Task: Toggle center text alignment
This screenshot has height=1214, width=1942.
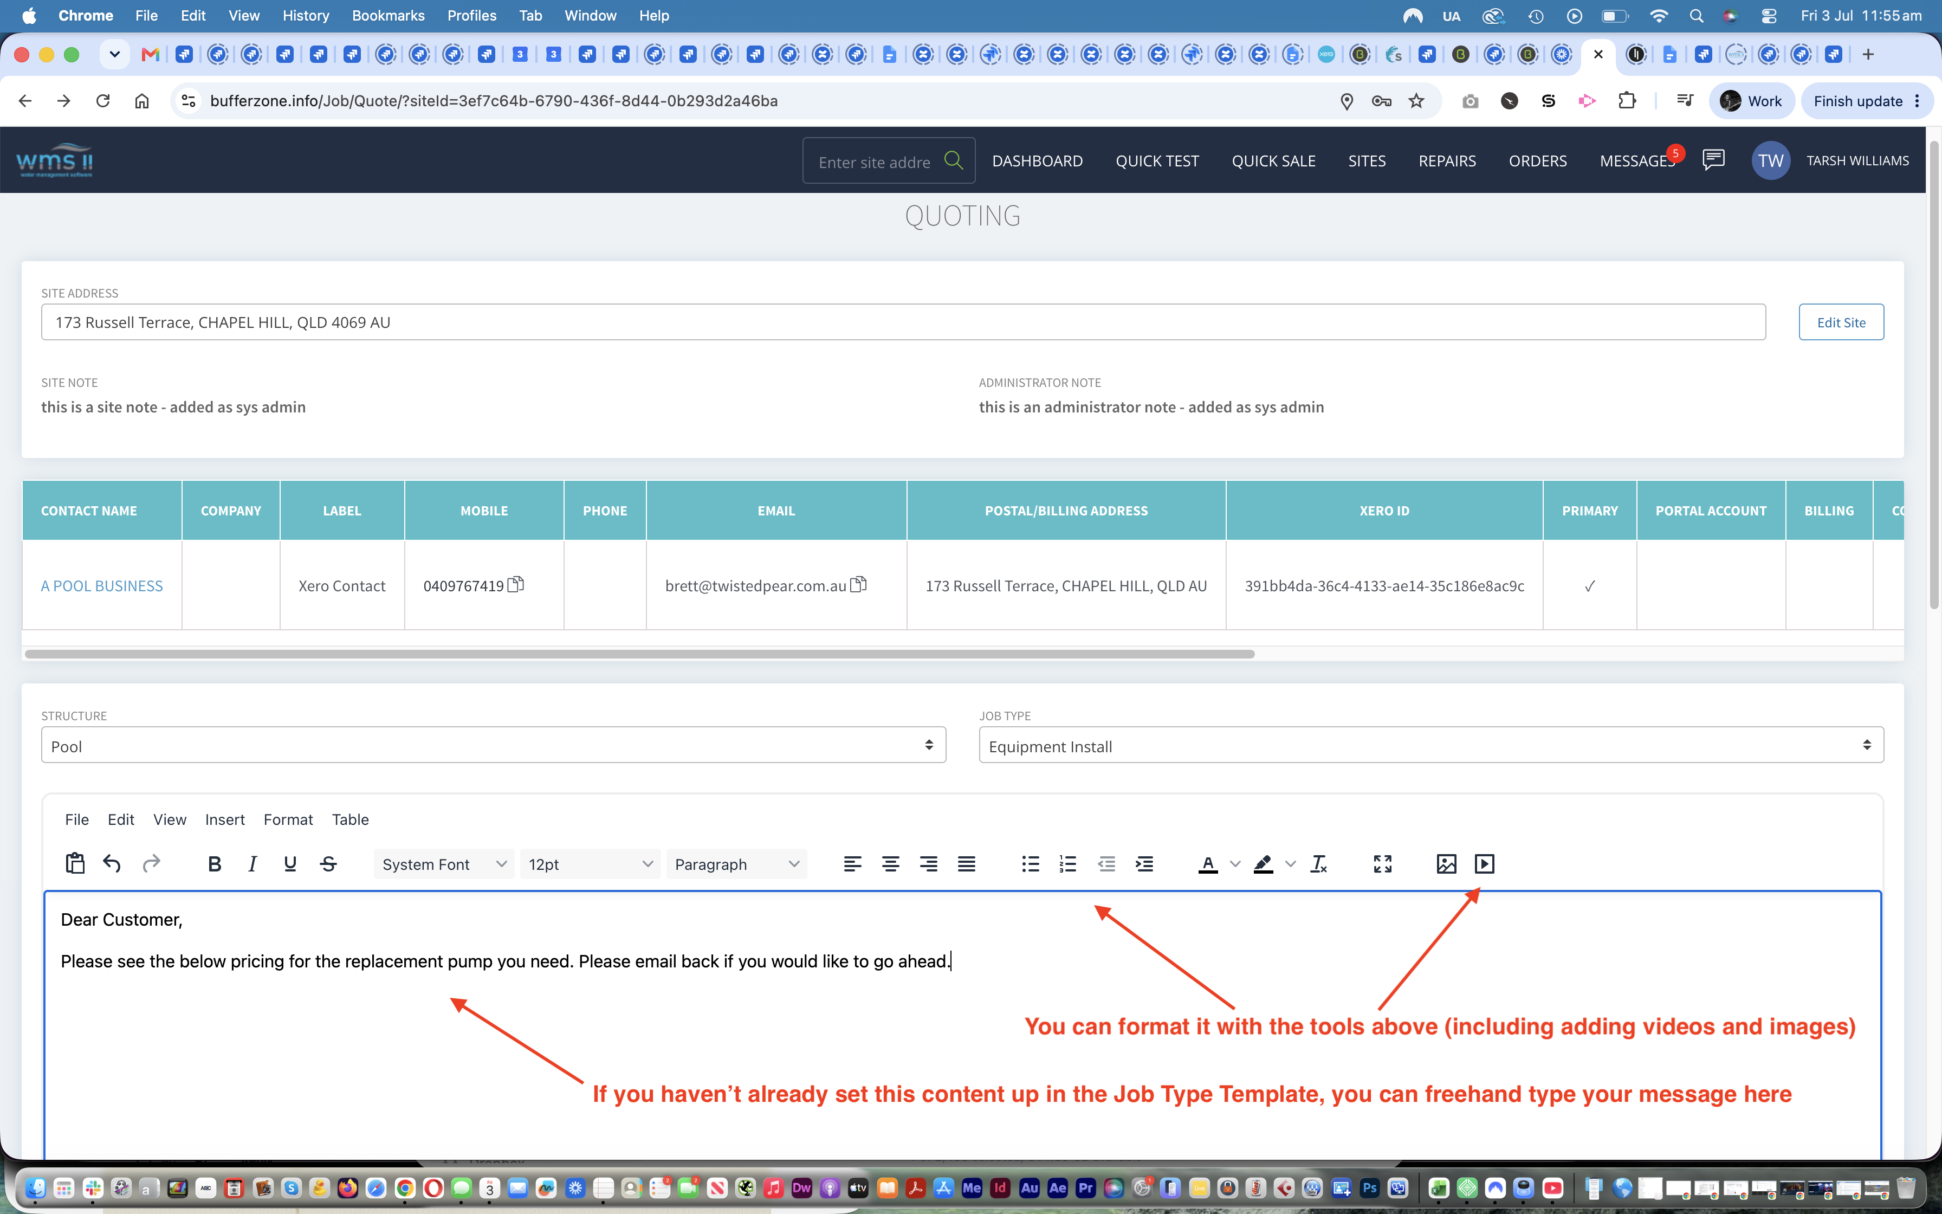Action: coord(891,864)
